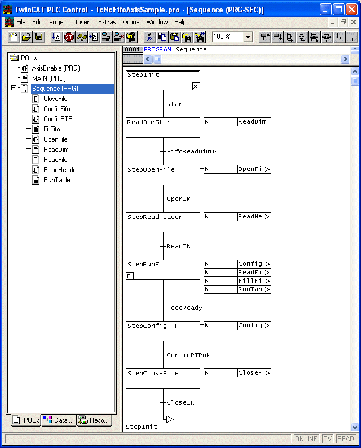Open the Extras menu

tap(107, 22)
